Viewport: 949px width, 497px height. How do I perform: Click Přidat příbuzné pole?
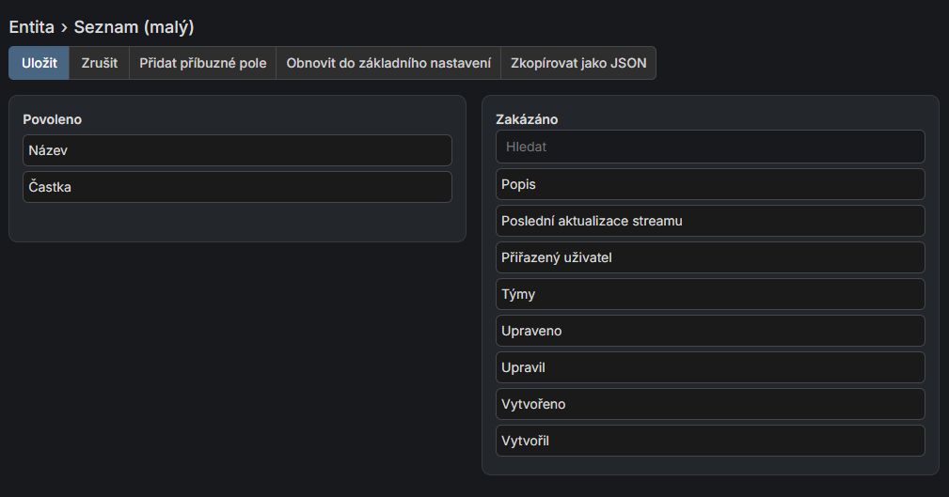point(203,63)
